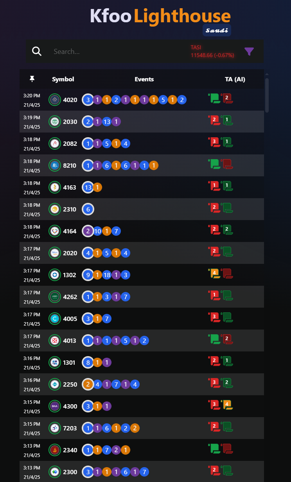Focus the Search input field
Screen dimensions: 291x482
pos(117,52)
